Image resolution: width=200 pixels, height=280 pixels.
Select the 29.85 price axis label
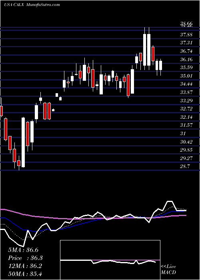186,150
